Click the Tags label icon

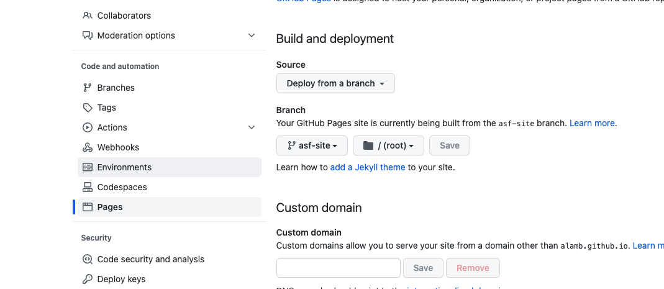coord(88,108)
